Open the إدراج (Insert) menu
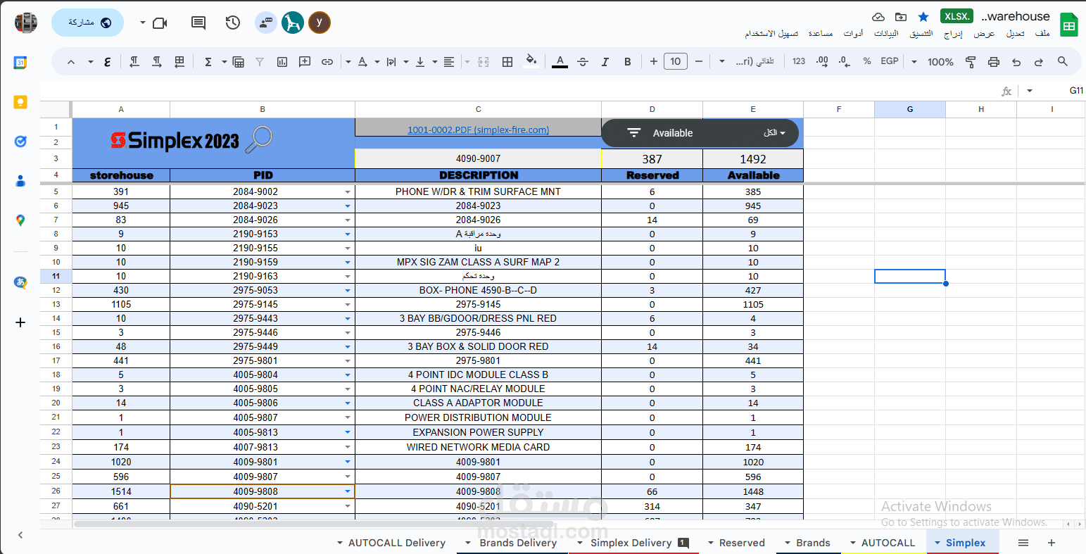This screenshot has height=554, width=1086. (x=953, y=33)
